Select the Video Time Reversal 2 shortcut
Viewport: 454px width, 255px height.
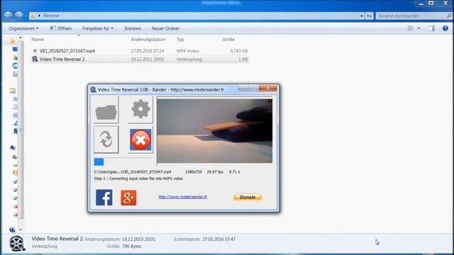point(62,59)
